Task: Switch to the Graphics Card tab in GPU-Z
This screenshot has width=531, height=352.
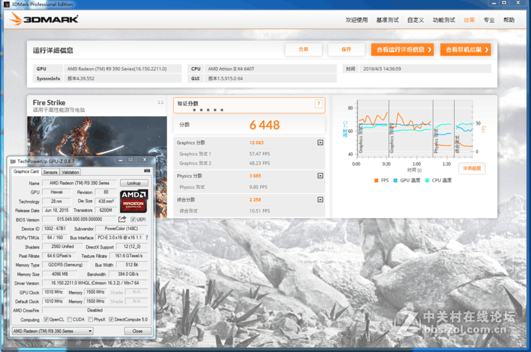Action: point(26,172)
